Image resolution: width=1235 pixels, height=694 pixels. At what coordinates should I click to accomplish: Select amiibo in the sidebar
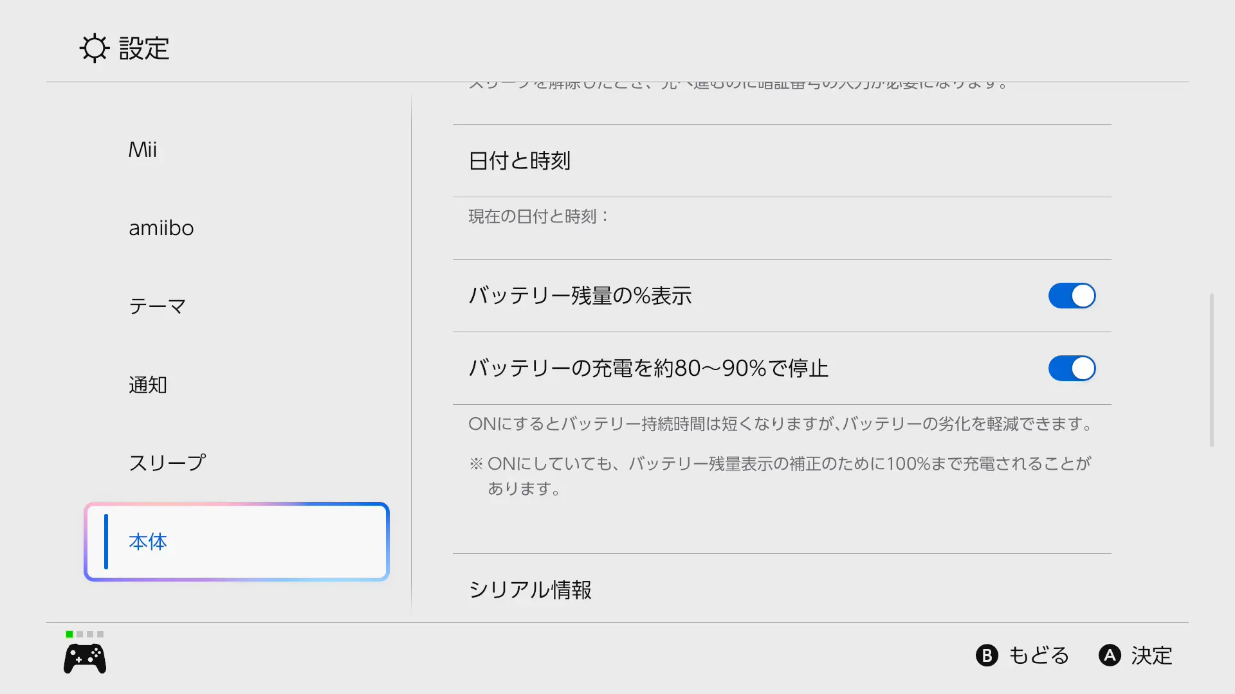(161, 228)
